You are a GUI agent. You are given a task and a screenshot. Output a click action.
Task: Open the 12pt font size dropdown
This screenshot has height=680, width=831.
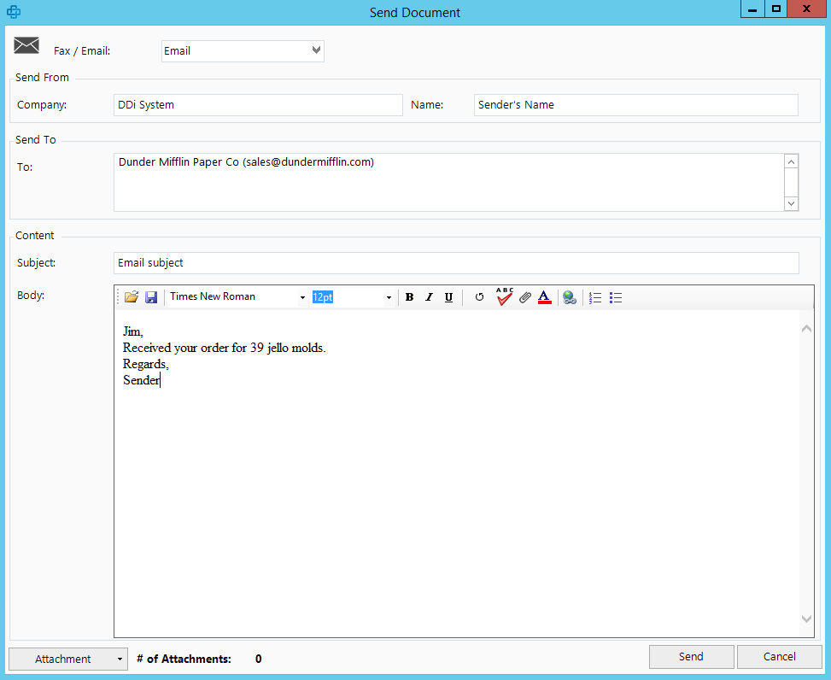point(389,296)
